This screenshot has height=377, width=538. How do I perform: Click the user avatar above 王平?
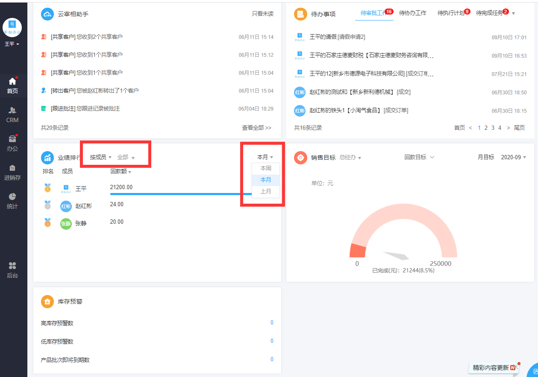point(12,27)
